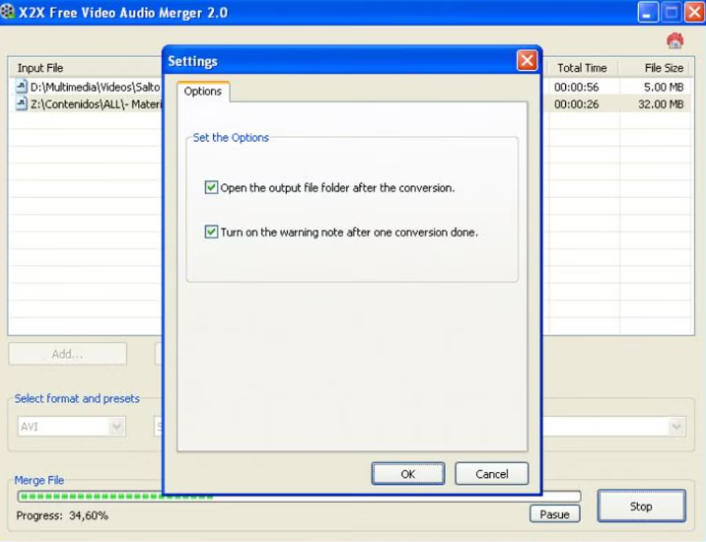Viewport: 706px width, 542px height.
Task: Click the Merge File label
Action: [x=39, y=480]
